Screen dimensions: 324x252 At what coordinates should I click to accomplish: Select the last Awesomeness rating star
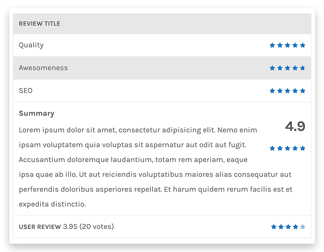(x=303, y=68)
